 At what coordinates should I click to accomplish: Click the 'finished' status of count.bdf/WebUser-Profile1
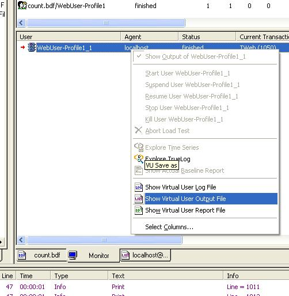(x=146, y=6)
